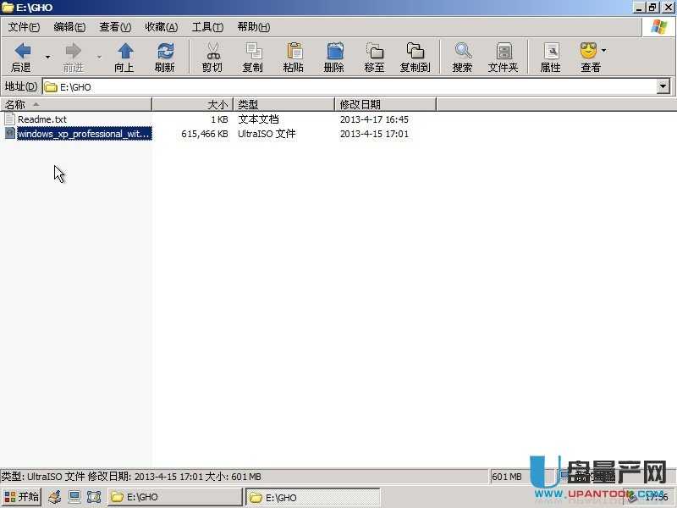Screen dimensions: 677x508
Task: Open the 收藏(A) menu
Action: point(161,27)
